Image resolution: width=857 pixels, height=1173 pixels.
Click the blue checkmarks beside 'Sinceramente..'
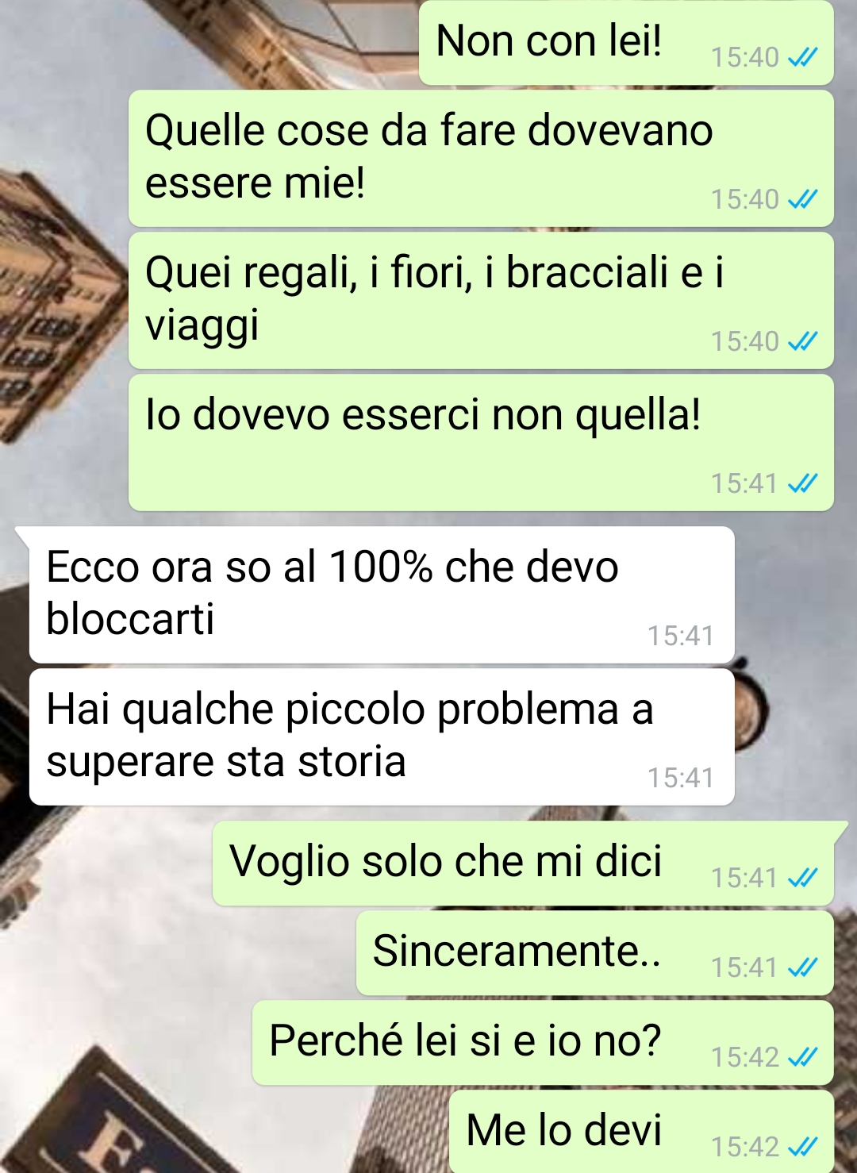(802, 967)
